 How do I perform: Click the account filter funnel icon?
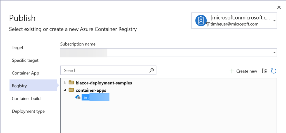(208, 24)
